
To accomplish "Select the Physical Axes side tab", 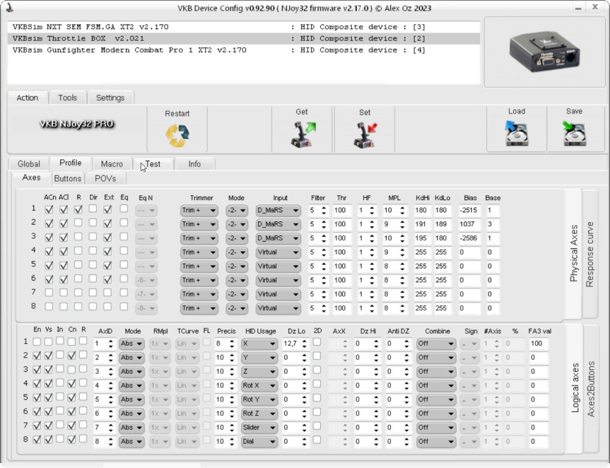I will (x=574, y=253).
